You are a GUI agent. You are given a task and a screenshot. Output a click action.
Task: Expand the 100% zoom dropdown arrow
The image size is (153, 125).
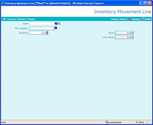point(147,122)
